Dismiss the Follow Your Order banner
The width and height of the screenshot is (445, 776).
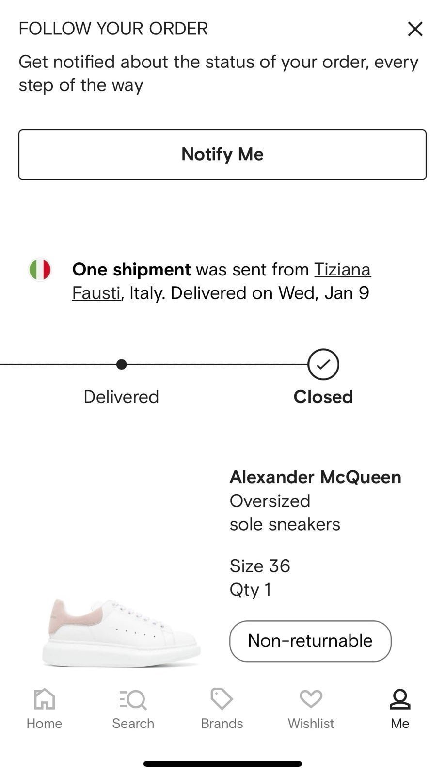coord(415,29)
